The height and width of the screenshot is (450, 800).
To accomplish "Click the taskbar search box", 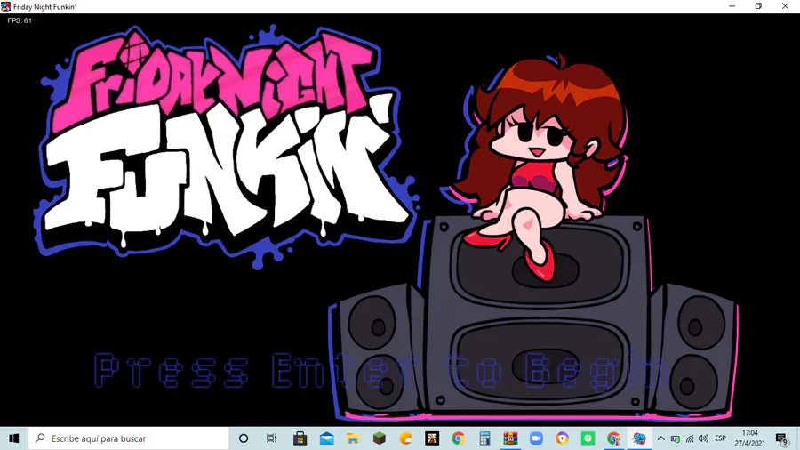I will [x=129, y=438].
